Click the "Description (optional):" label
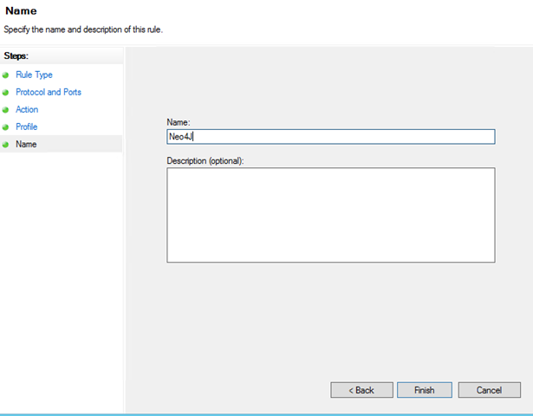The image size is (533, 416). 205,160
